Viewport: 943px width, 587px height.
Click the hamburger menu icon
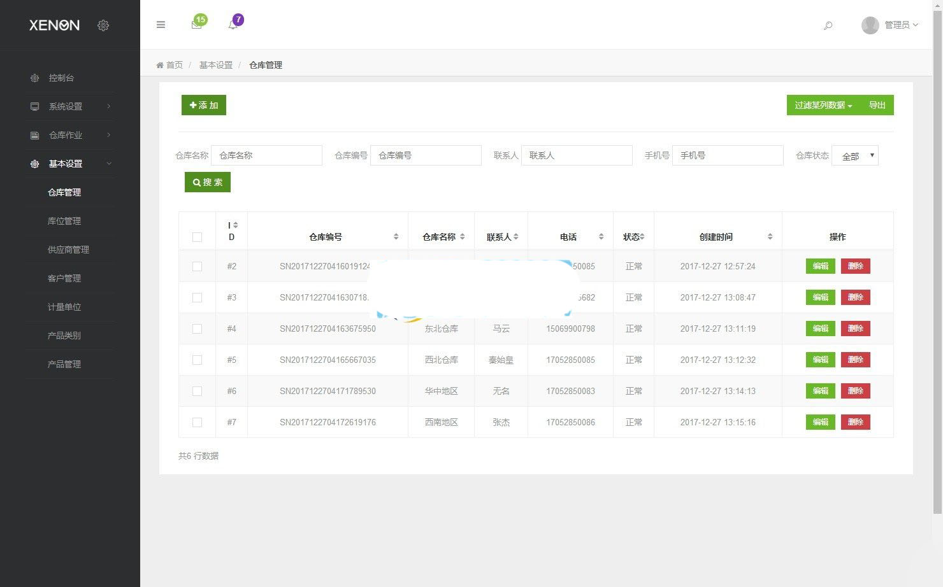tap(161, 24)
